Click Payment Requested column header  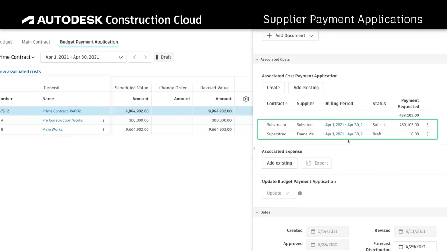tap(409, 104)
